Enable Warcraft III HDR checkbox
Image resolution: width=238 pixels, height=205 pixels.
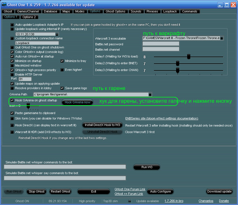coord(12,132)
